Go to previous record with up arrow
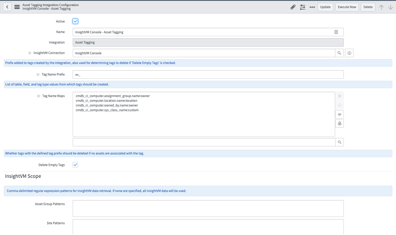 click(x=381, y=7)
